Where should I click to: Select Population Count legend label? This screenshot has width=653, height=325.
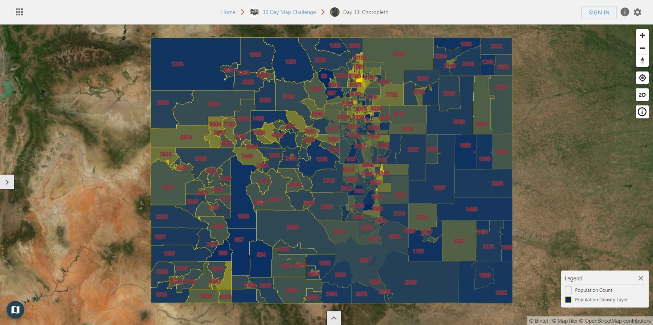pos(593,290)
